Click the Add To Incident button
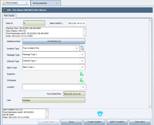 click(117, 122)
